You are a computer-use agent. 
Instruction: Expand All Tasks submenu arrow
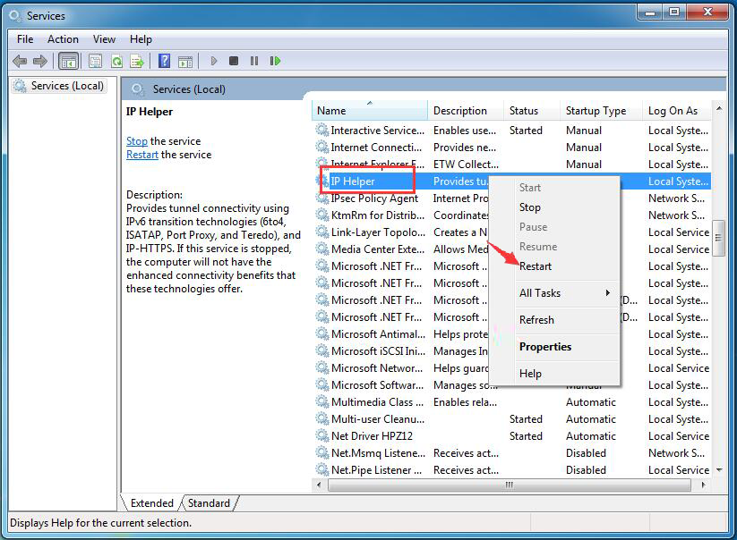(608, 292)
